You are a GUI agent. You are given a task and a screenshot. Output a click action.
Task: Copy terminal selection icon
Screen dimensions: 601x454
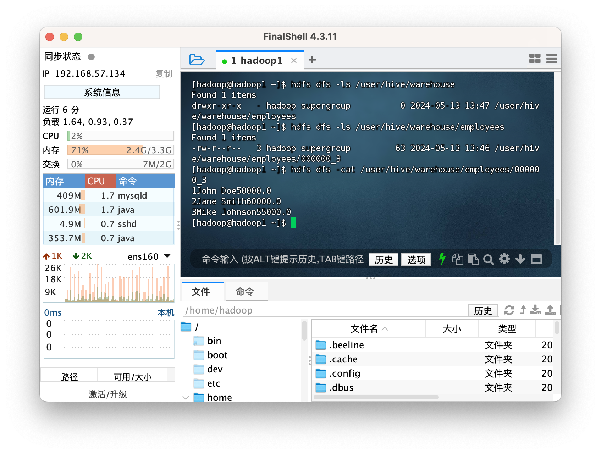tap(457, 259)
